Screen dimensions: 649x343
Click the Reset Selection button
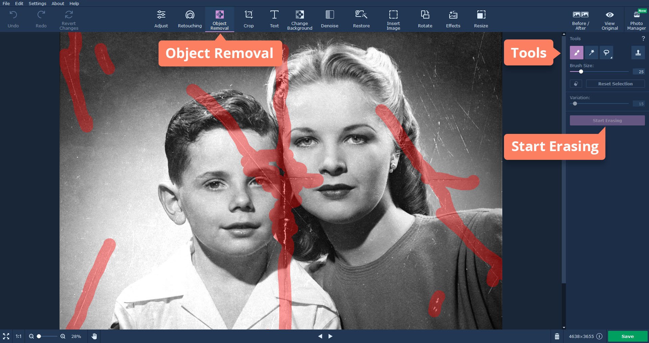point(615,84)
